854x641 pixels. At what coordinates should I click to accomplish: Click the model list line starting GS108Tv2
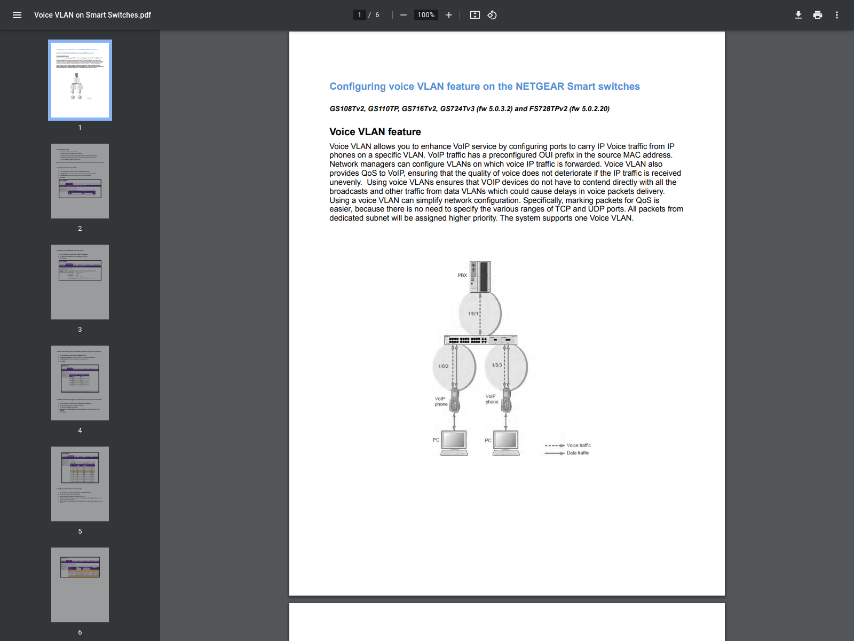469,109
